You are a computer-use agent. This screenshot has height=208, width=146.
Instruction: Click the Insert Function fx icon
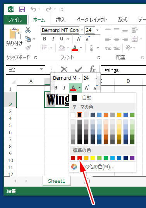pyautogui.click(x=93, y=69)
